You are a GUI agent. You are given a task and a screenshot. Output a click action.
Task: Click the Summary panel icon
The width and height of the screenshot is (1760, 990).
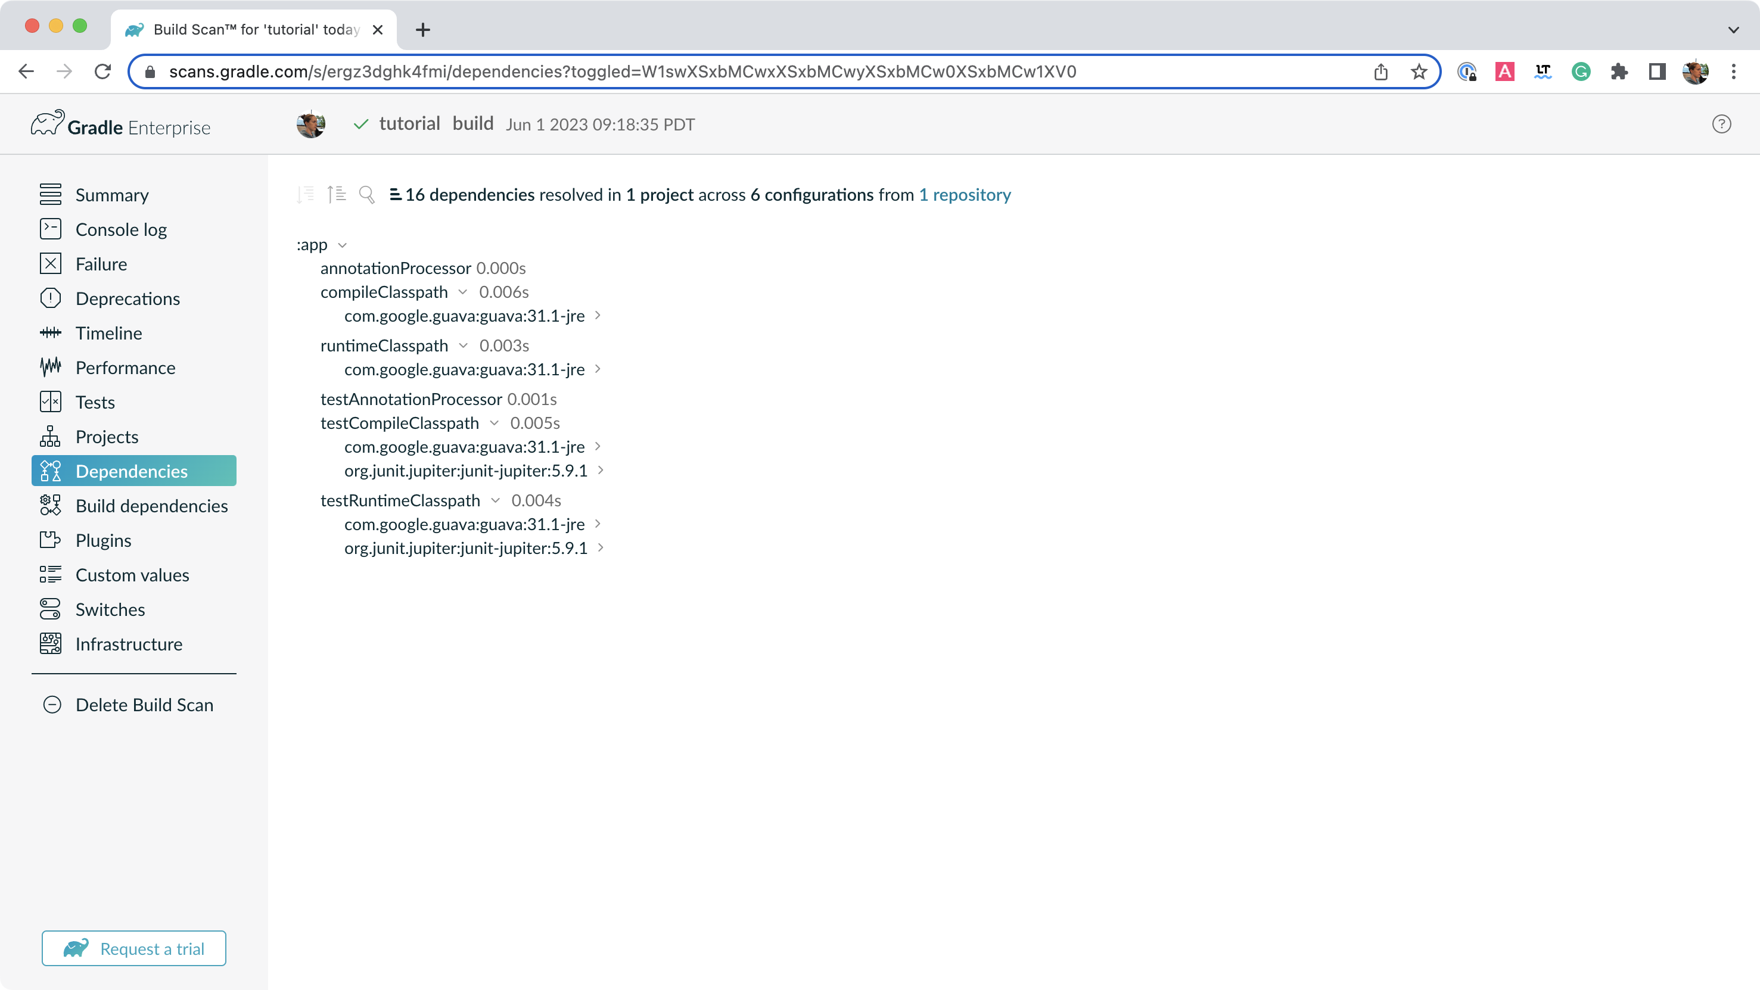pyautogui.click(x=49, y=195)
